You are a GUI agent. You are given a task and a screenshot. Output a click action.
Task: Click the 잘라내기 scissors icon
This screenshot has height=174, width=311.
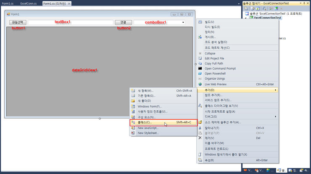coord(200,127)
